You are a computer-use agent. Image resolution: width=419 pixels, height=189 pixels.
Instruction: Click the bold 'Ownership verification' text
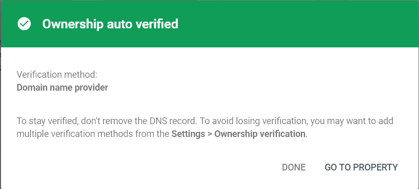(260, 134)
